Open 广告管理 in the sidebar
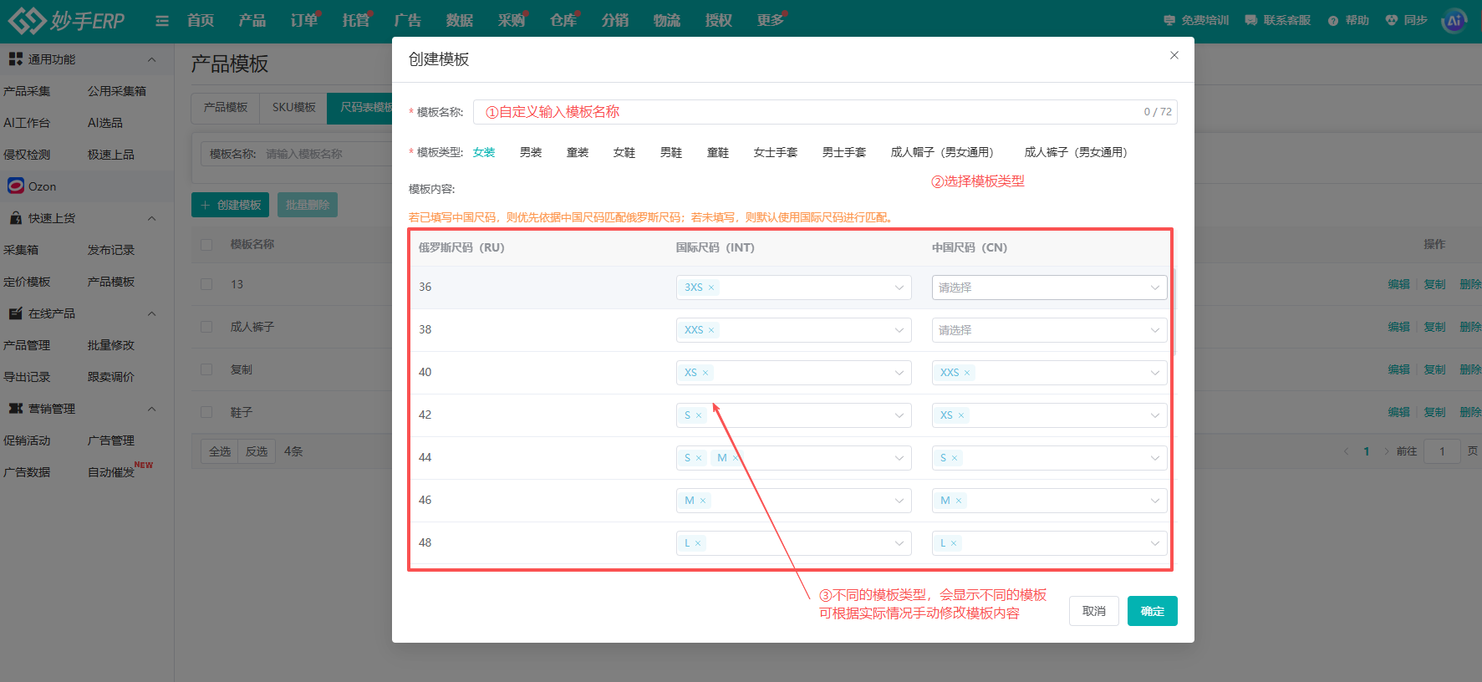This screenshot has height=682, width=1482. [111, 440]
